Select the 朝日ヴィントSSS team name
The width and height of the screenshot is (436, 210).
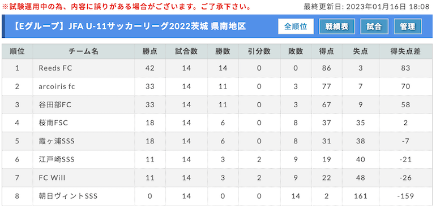coord(68,196)
